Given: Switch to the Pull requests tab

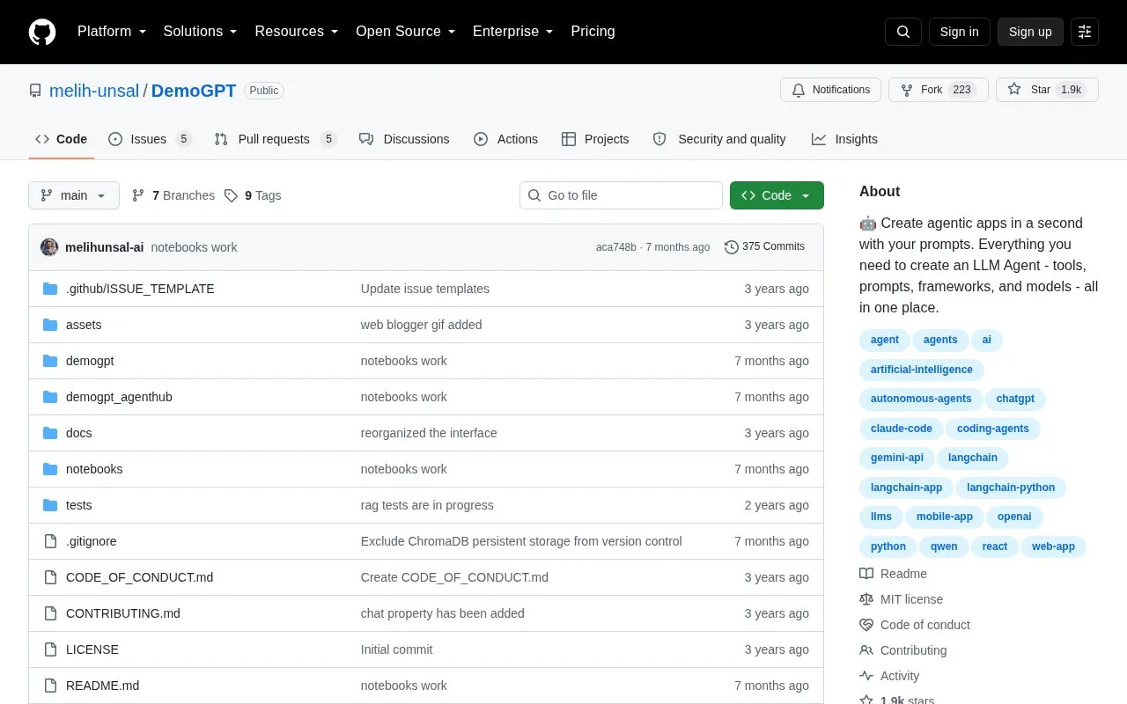Looking at the screenshot, I should pos(276,139).
